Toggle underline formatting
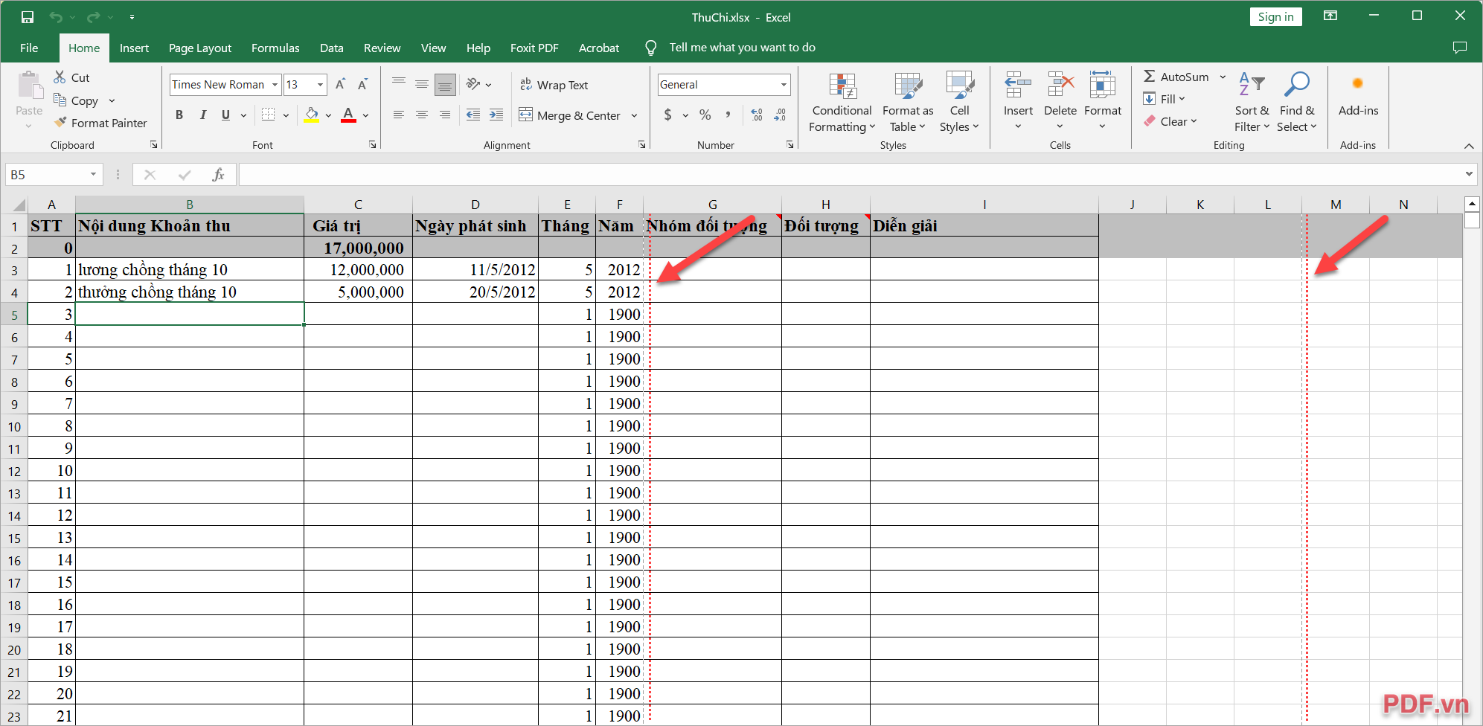This screenshot has height=726, width=1483. coord(225,115)
